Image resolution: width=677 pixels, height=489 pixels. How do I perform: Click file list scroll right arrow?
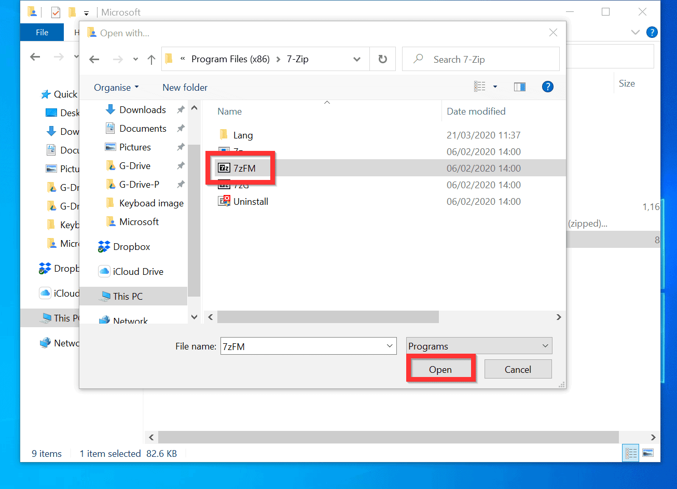click(x=558, y=317)
